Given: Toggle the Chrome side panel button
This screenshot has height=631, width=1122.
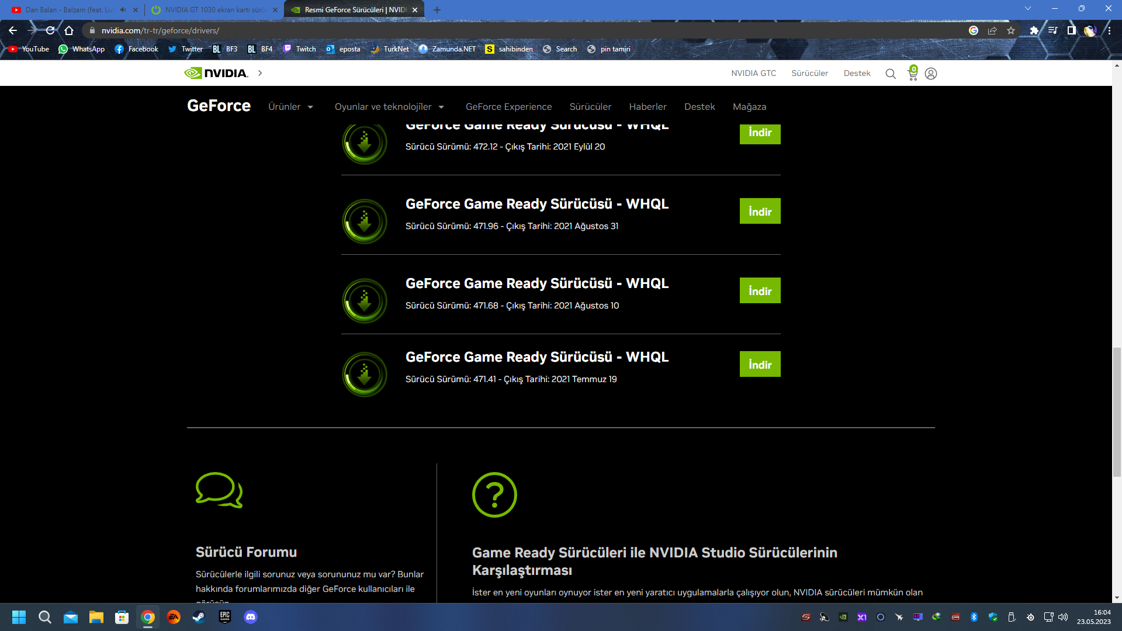Looking at the screenshot, I should click(x=1071, y=30).
